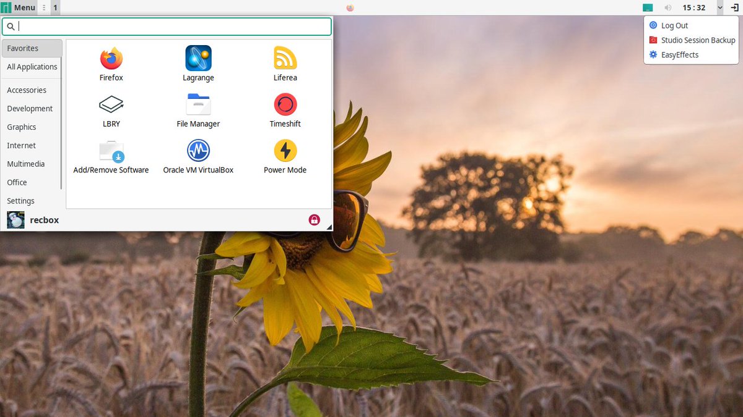Open the Settings category

click(20, 201)
